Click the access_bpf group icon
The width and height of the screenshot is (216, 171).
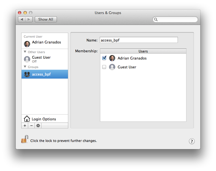27,74
